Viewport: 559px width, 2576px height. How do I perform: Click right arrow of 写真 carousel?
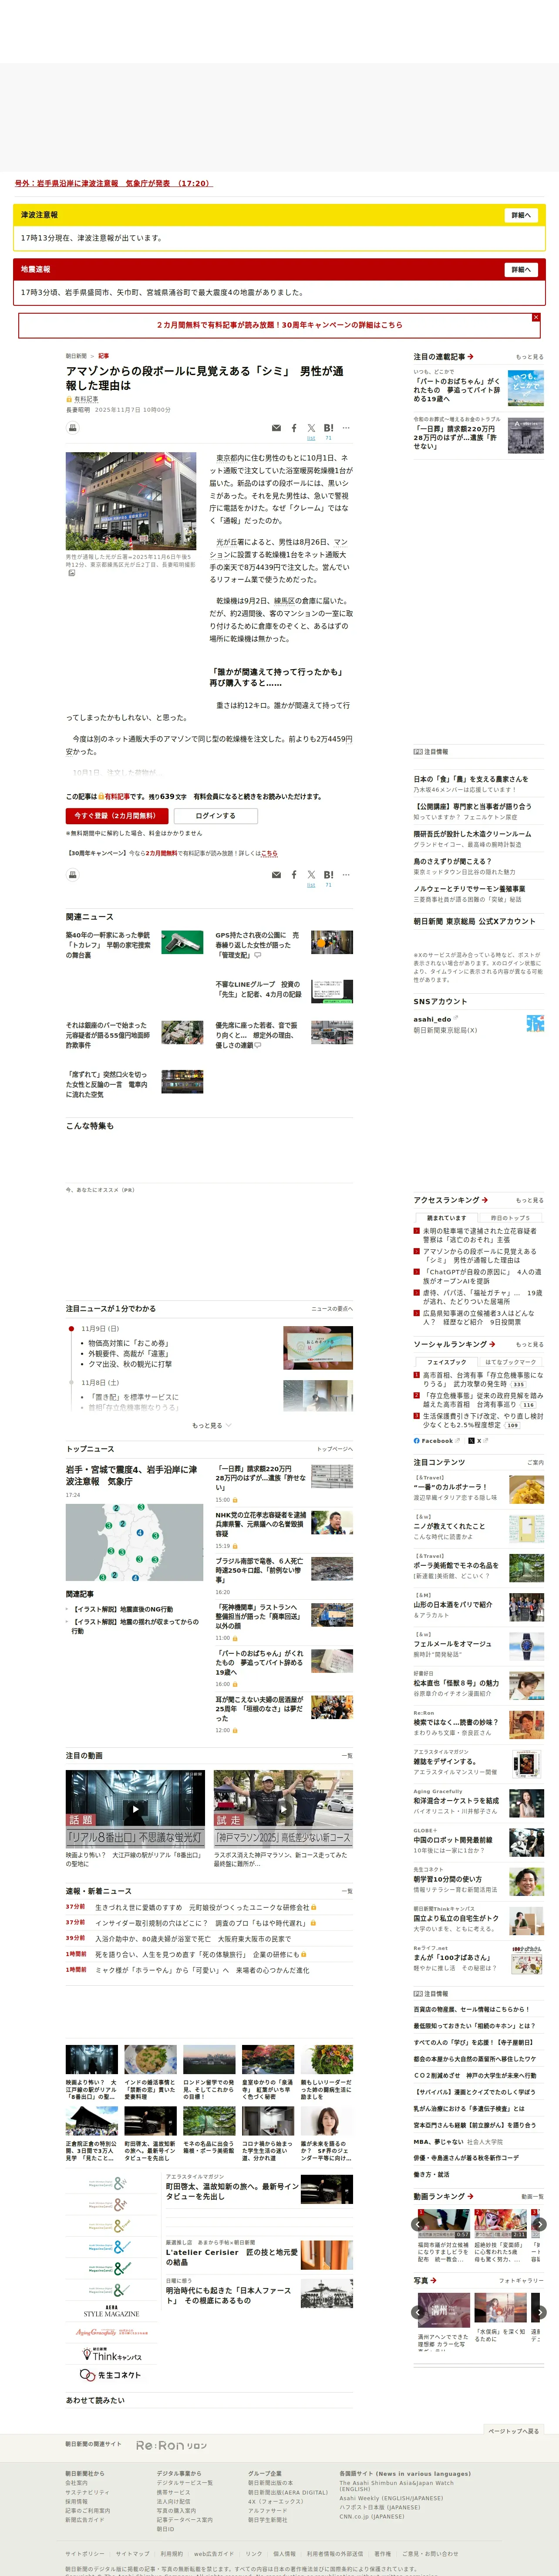click(x=539, y=2312)
